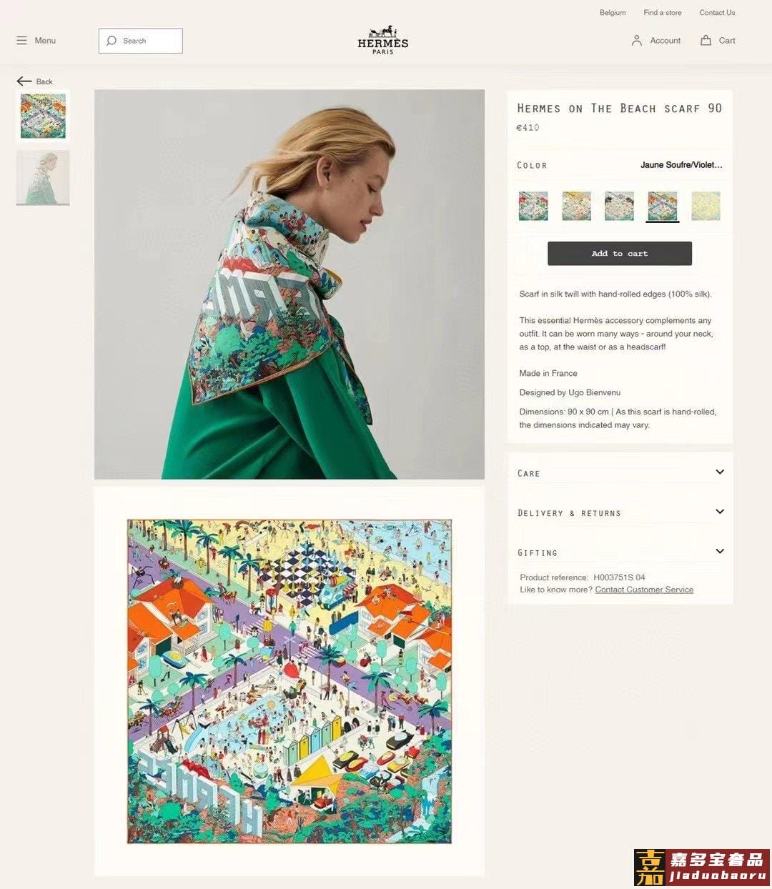Open the shopping bag Cart icon
Image resolution: width=772 pixels, height=889 pixels.
(x=706, y=41)
